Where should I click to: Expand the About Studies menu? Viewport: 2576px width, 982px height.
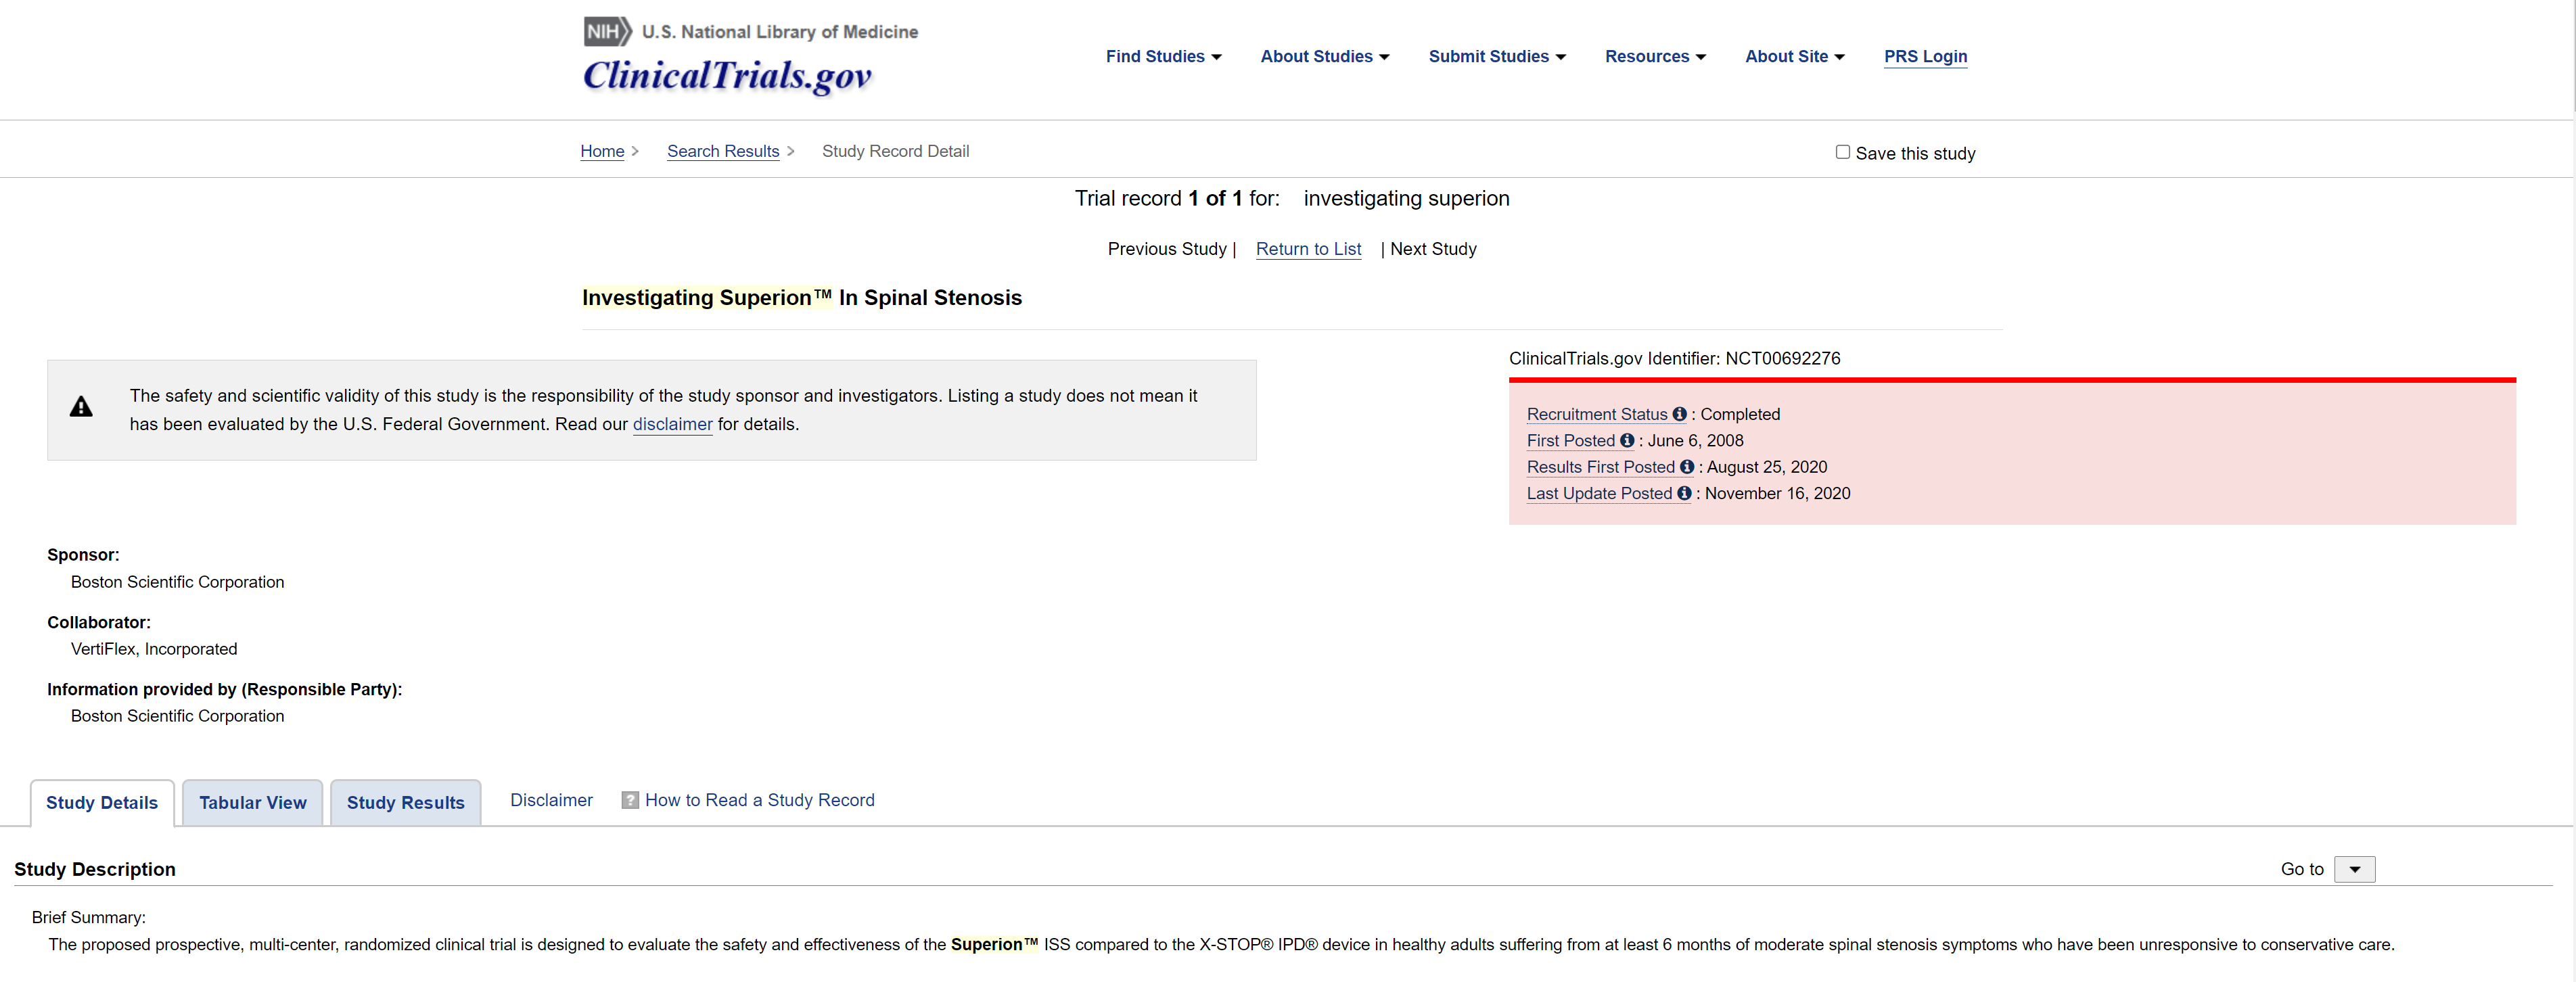[1324, 57]
